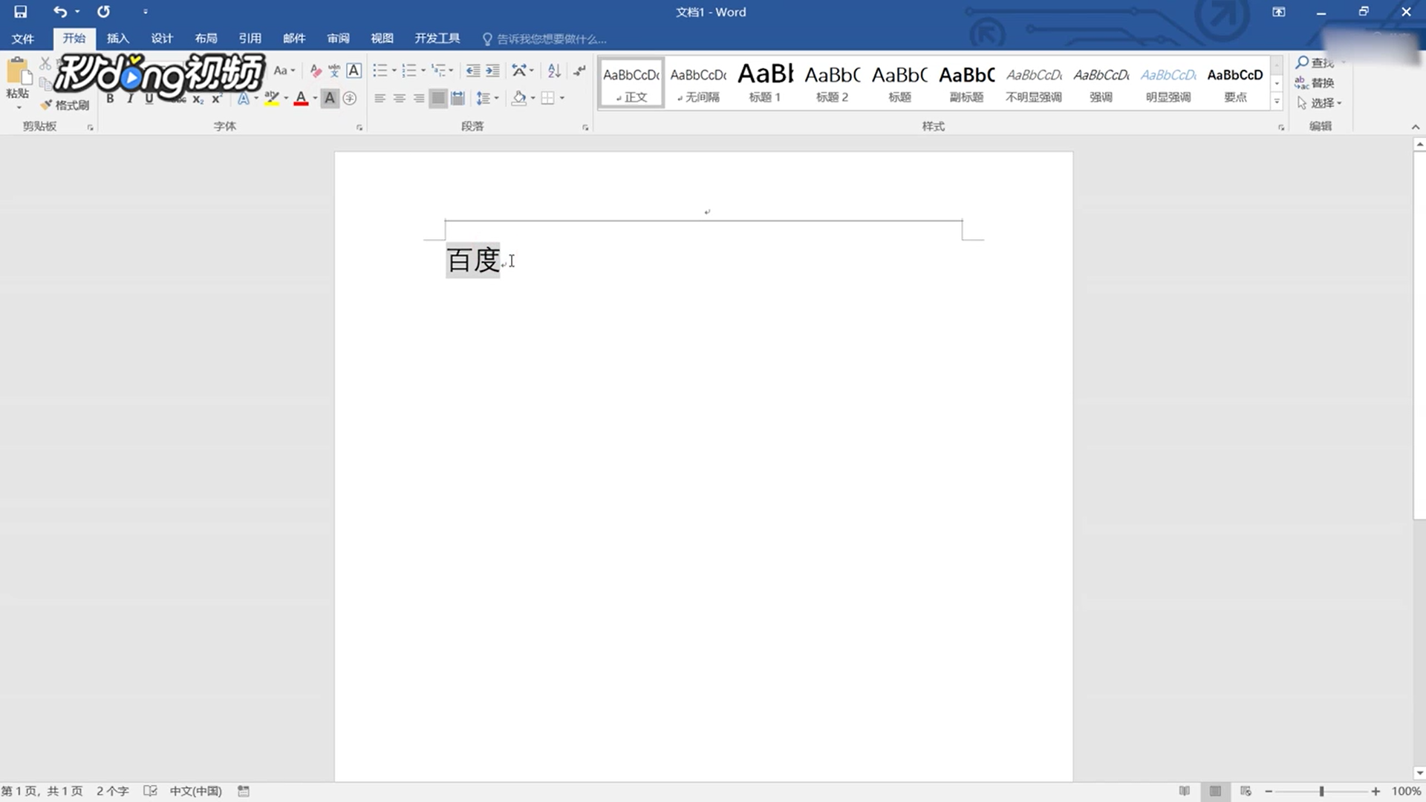
Task: Increase the paragraph indent
Action: click(492, 71)
